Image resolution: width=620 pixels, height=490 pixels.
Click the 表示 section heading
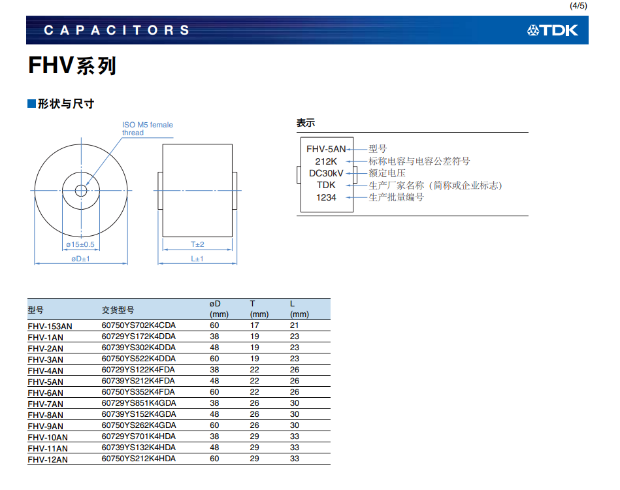306,122
